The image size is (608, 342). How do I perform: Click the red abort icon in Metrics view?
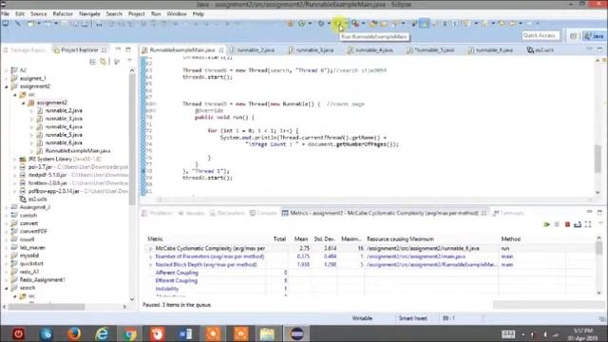point(567,224)
